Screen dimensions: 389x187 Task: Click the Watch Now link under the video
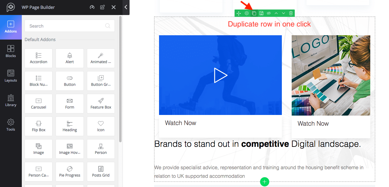(181, 123)
